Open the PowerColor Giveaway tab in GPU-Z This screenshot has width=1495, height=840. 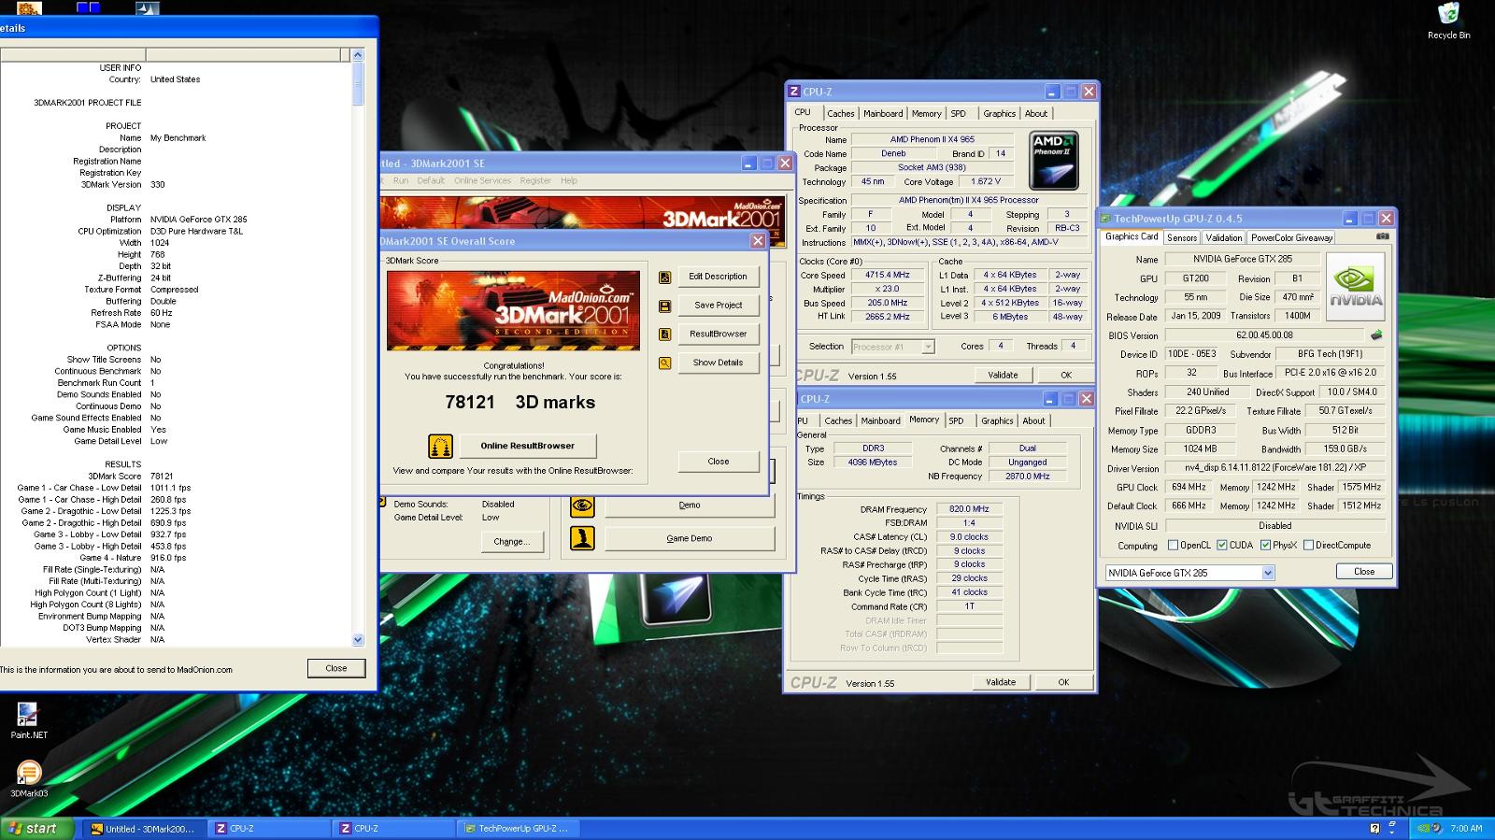tap(1291, 238)
